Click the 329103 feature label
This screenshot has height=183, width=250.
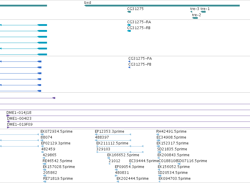pos(103,149)
